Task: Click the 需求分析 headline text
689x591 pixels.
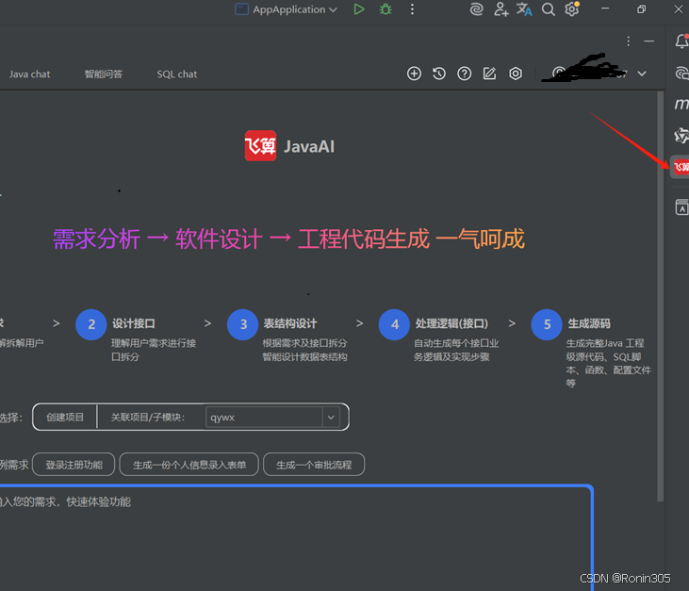Action: click(x=96, y=239)
